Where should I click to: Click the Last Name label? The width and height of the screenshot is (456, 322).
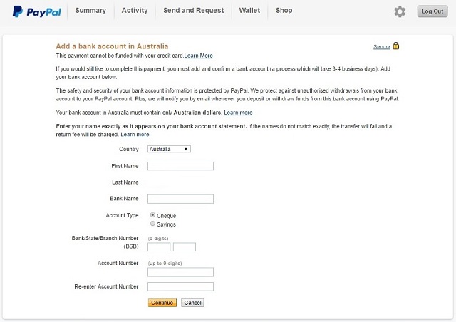coord(125,182)
